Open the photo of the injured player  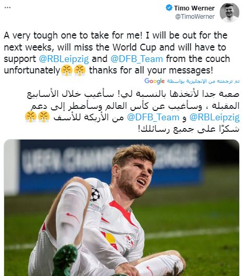point(121,208)
